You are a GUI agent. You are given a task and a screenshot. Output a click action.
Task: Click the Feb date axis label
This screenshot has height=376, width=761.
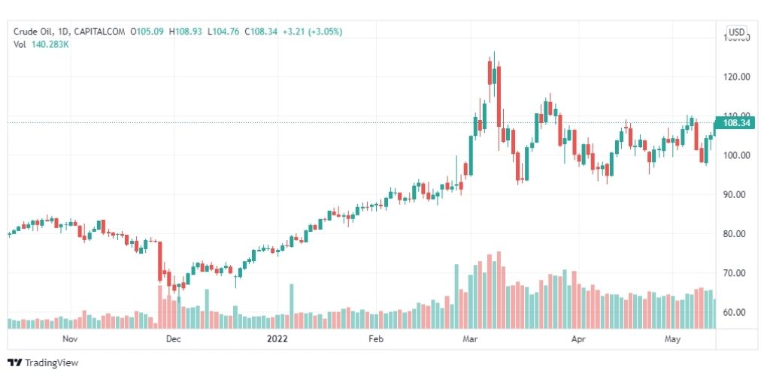point(376,339)
